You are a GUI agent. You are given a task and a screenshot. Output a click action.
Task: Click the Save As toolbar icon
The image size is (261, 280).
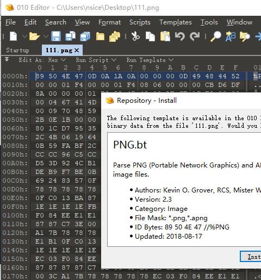coord(70,36)
